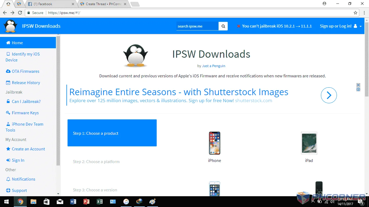Click the user profile icon near Sign up

pos(355,26)
